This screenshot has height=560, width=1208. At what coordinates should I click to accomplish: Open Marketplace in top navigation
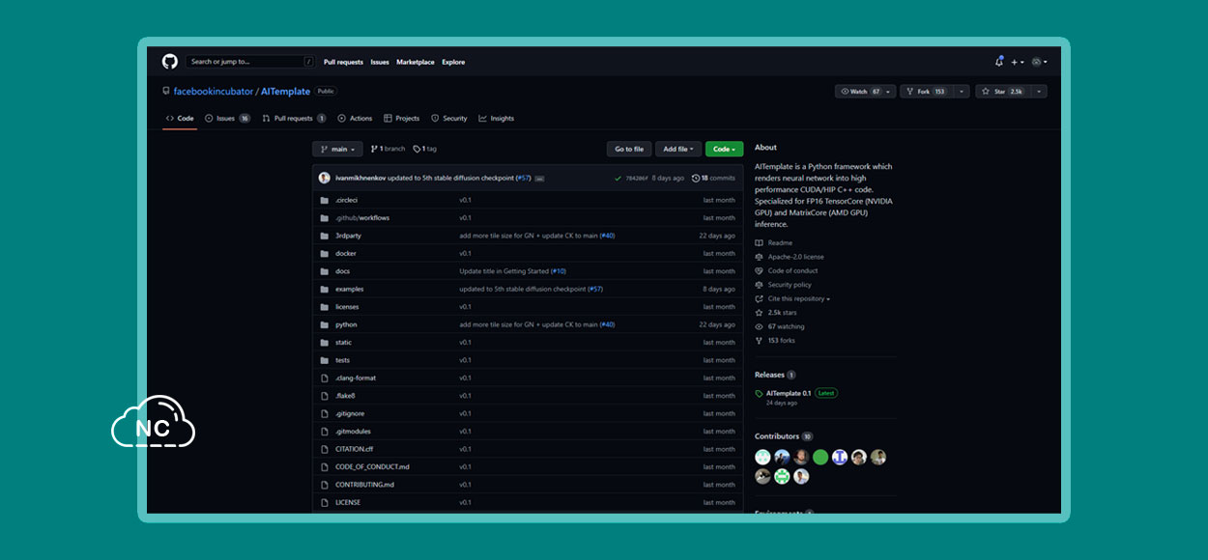416,62
